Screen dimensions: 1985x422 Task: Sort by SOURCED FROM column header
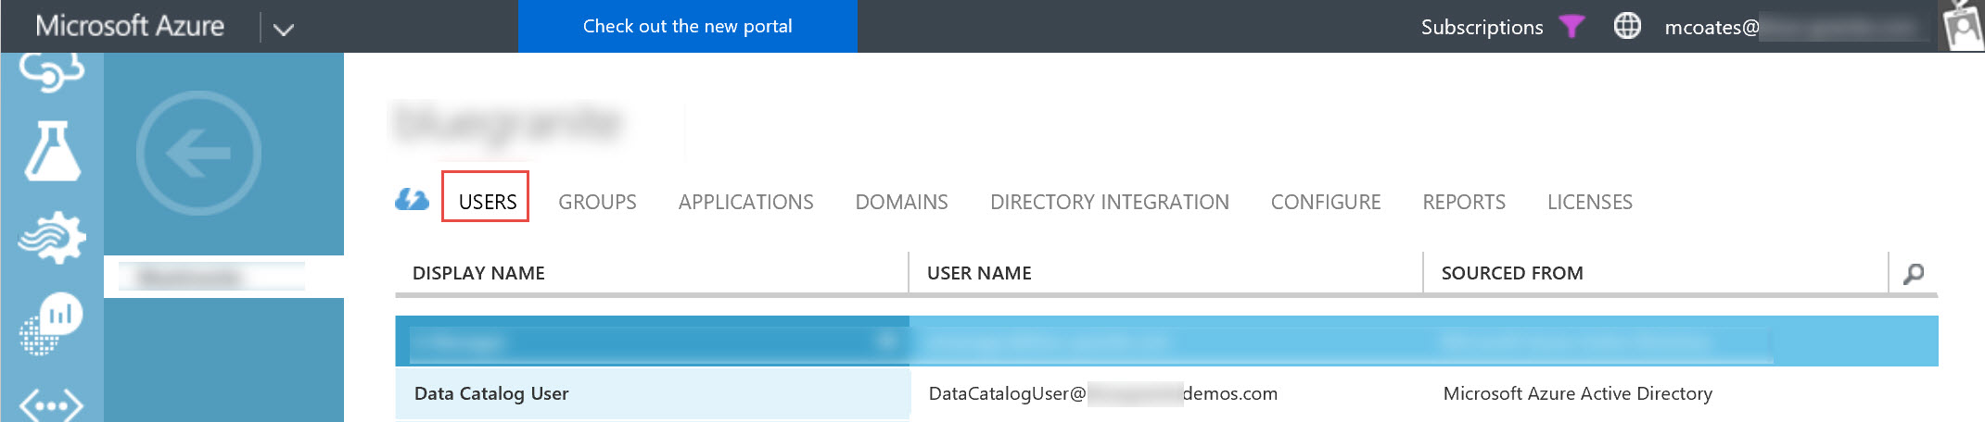1512,273
